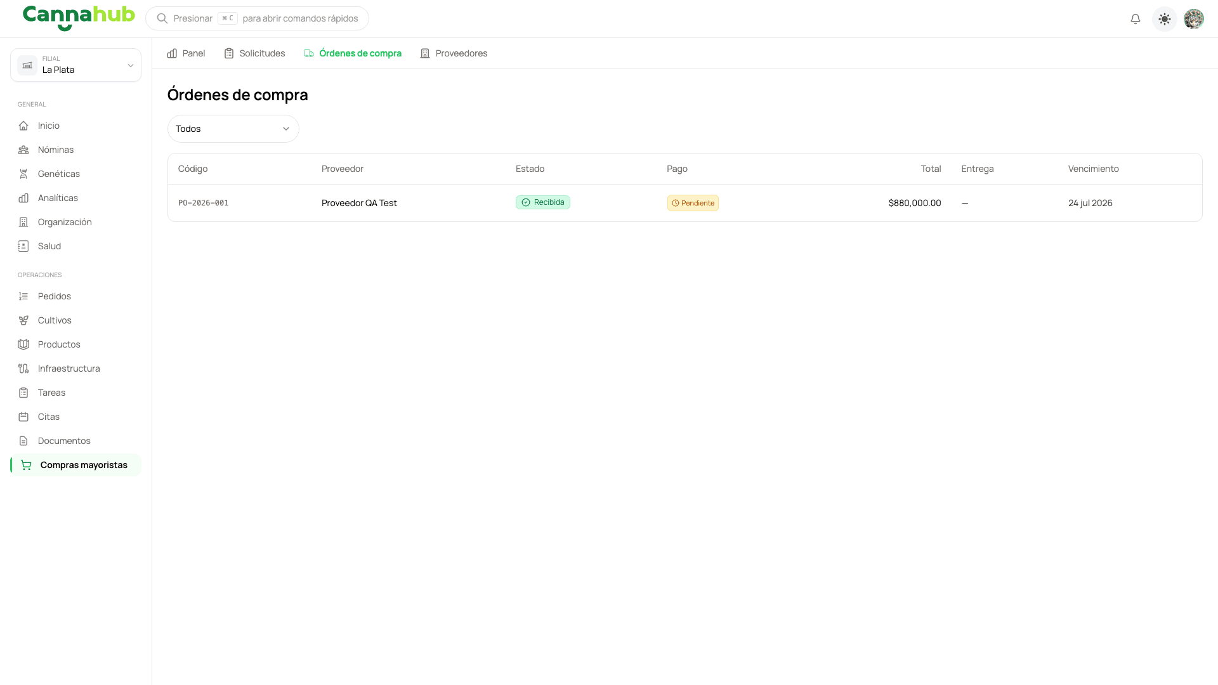Open Cultivos in the sidebar

tap(75, 320)
